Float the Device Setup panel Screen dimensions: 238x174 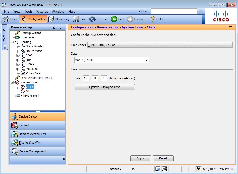tap(55, 27)
